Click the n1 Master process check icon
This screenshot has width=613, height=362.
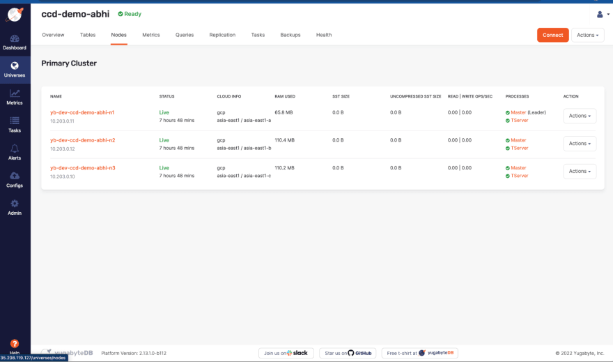[507, 113]
